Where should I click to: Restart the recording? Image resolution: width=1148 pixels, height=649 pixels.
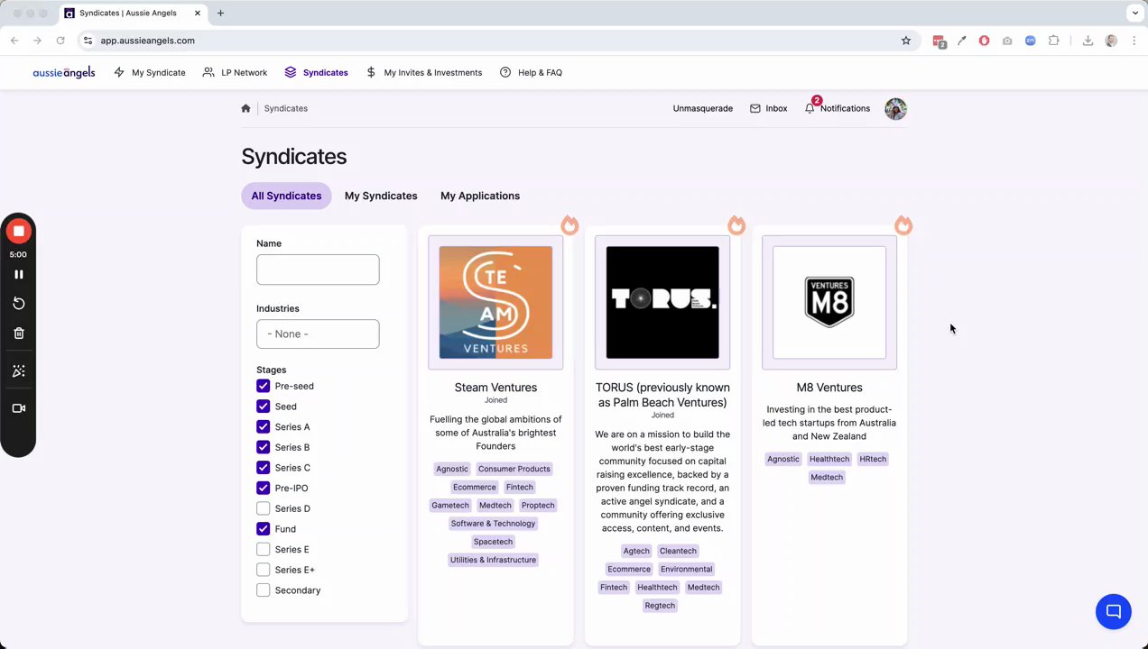18,304
